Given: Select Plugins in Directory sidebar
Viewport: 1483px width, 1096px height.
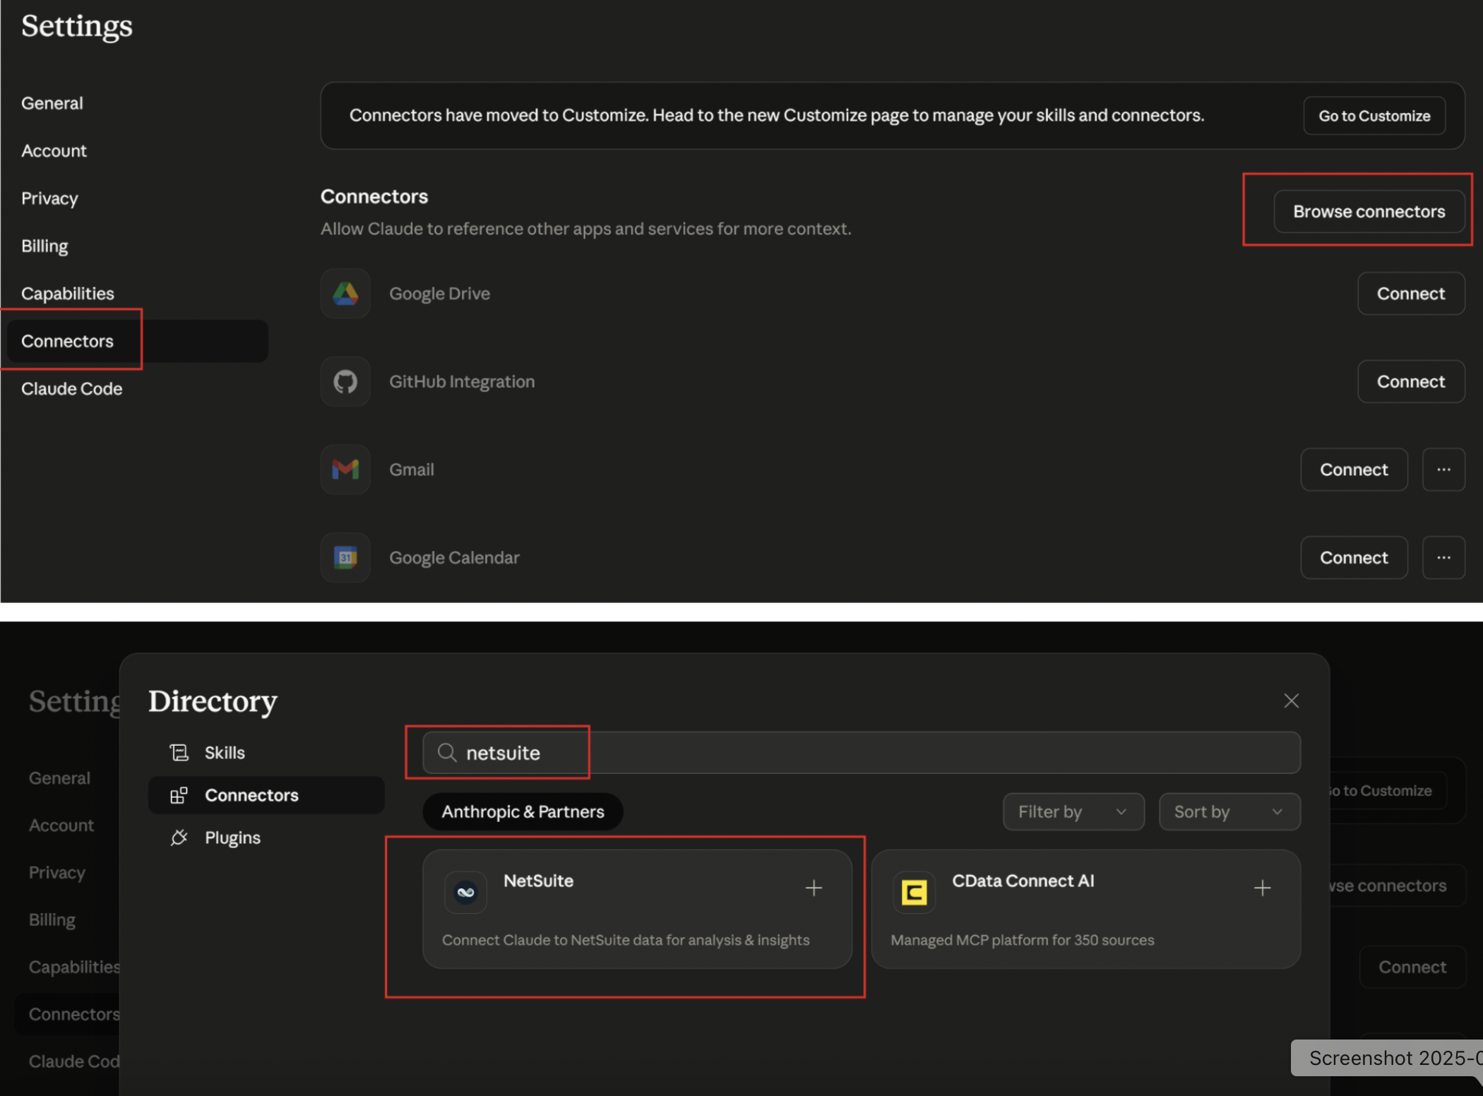Looking at the screenshot, I should coord(232,838).
